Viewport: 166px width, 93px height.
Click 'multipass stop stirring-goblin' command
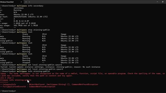pyautogui.click(x=33, y=30)
